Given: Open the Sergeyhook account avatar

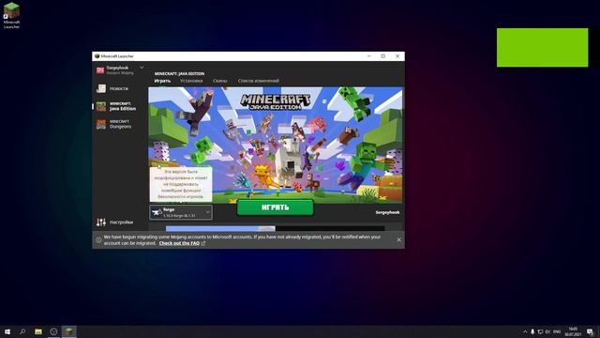Looking at the screenshot, I should (100, 70).
